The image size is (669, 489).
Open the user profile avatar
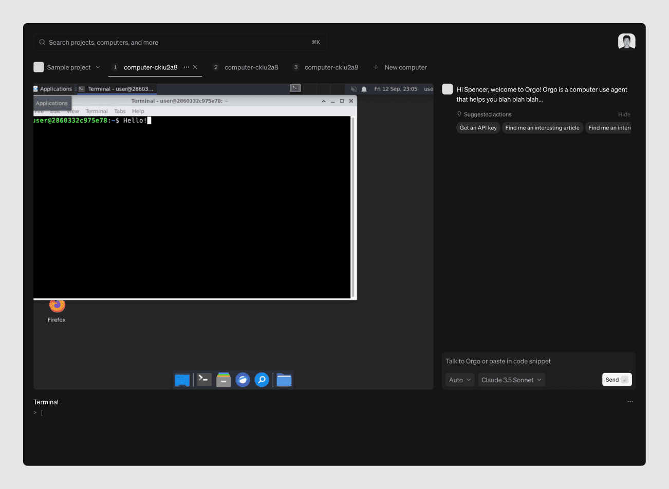coord(626,42)
